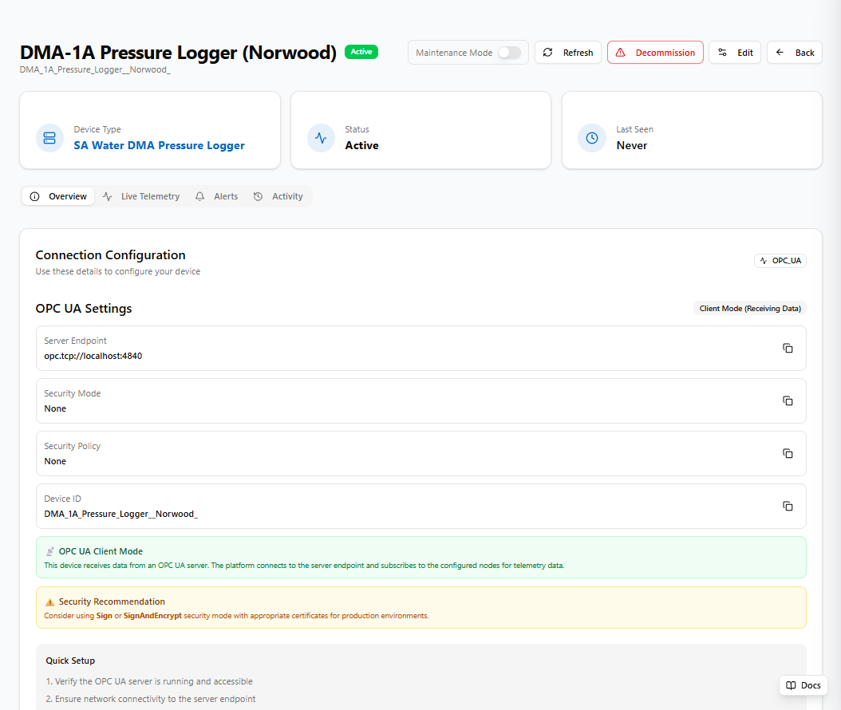Click the Quick Setup heading
Viewport: 841px width, 710px height.
[70, 661]
